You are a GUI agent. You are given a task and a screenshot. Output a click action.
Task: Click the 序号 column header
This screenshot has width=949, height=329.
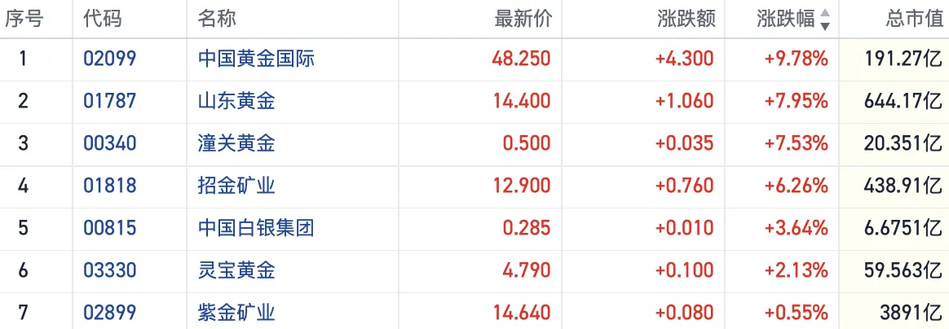pyautogui.click(x=25, y=20)
